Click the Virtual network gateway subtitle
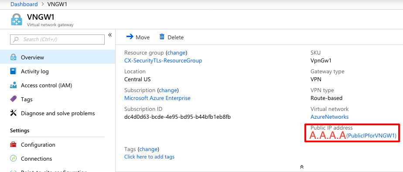 [51, 25]
